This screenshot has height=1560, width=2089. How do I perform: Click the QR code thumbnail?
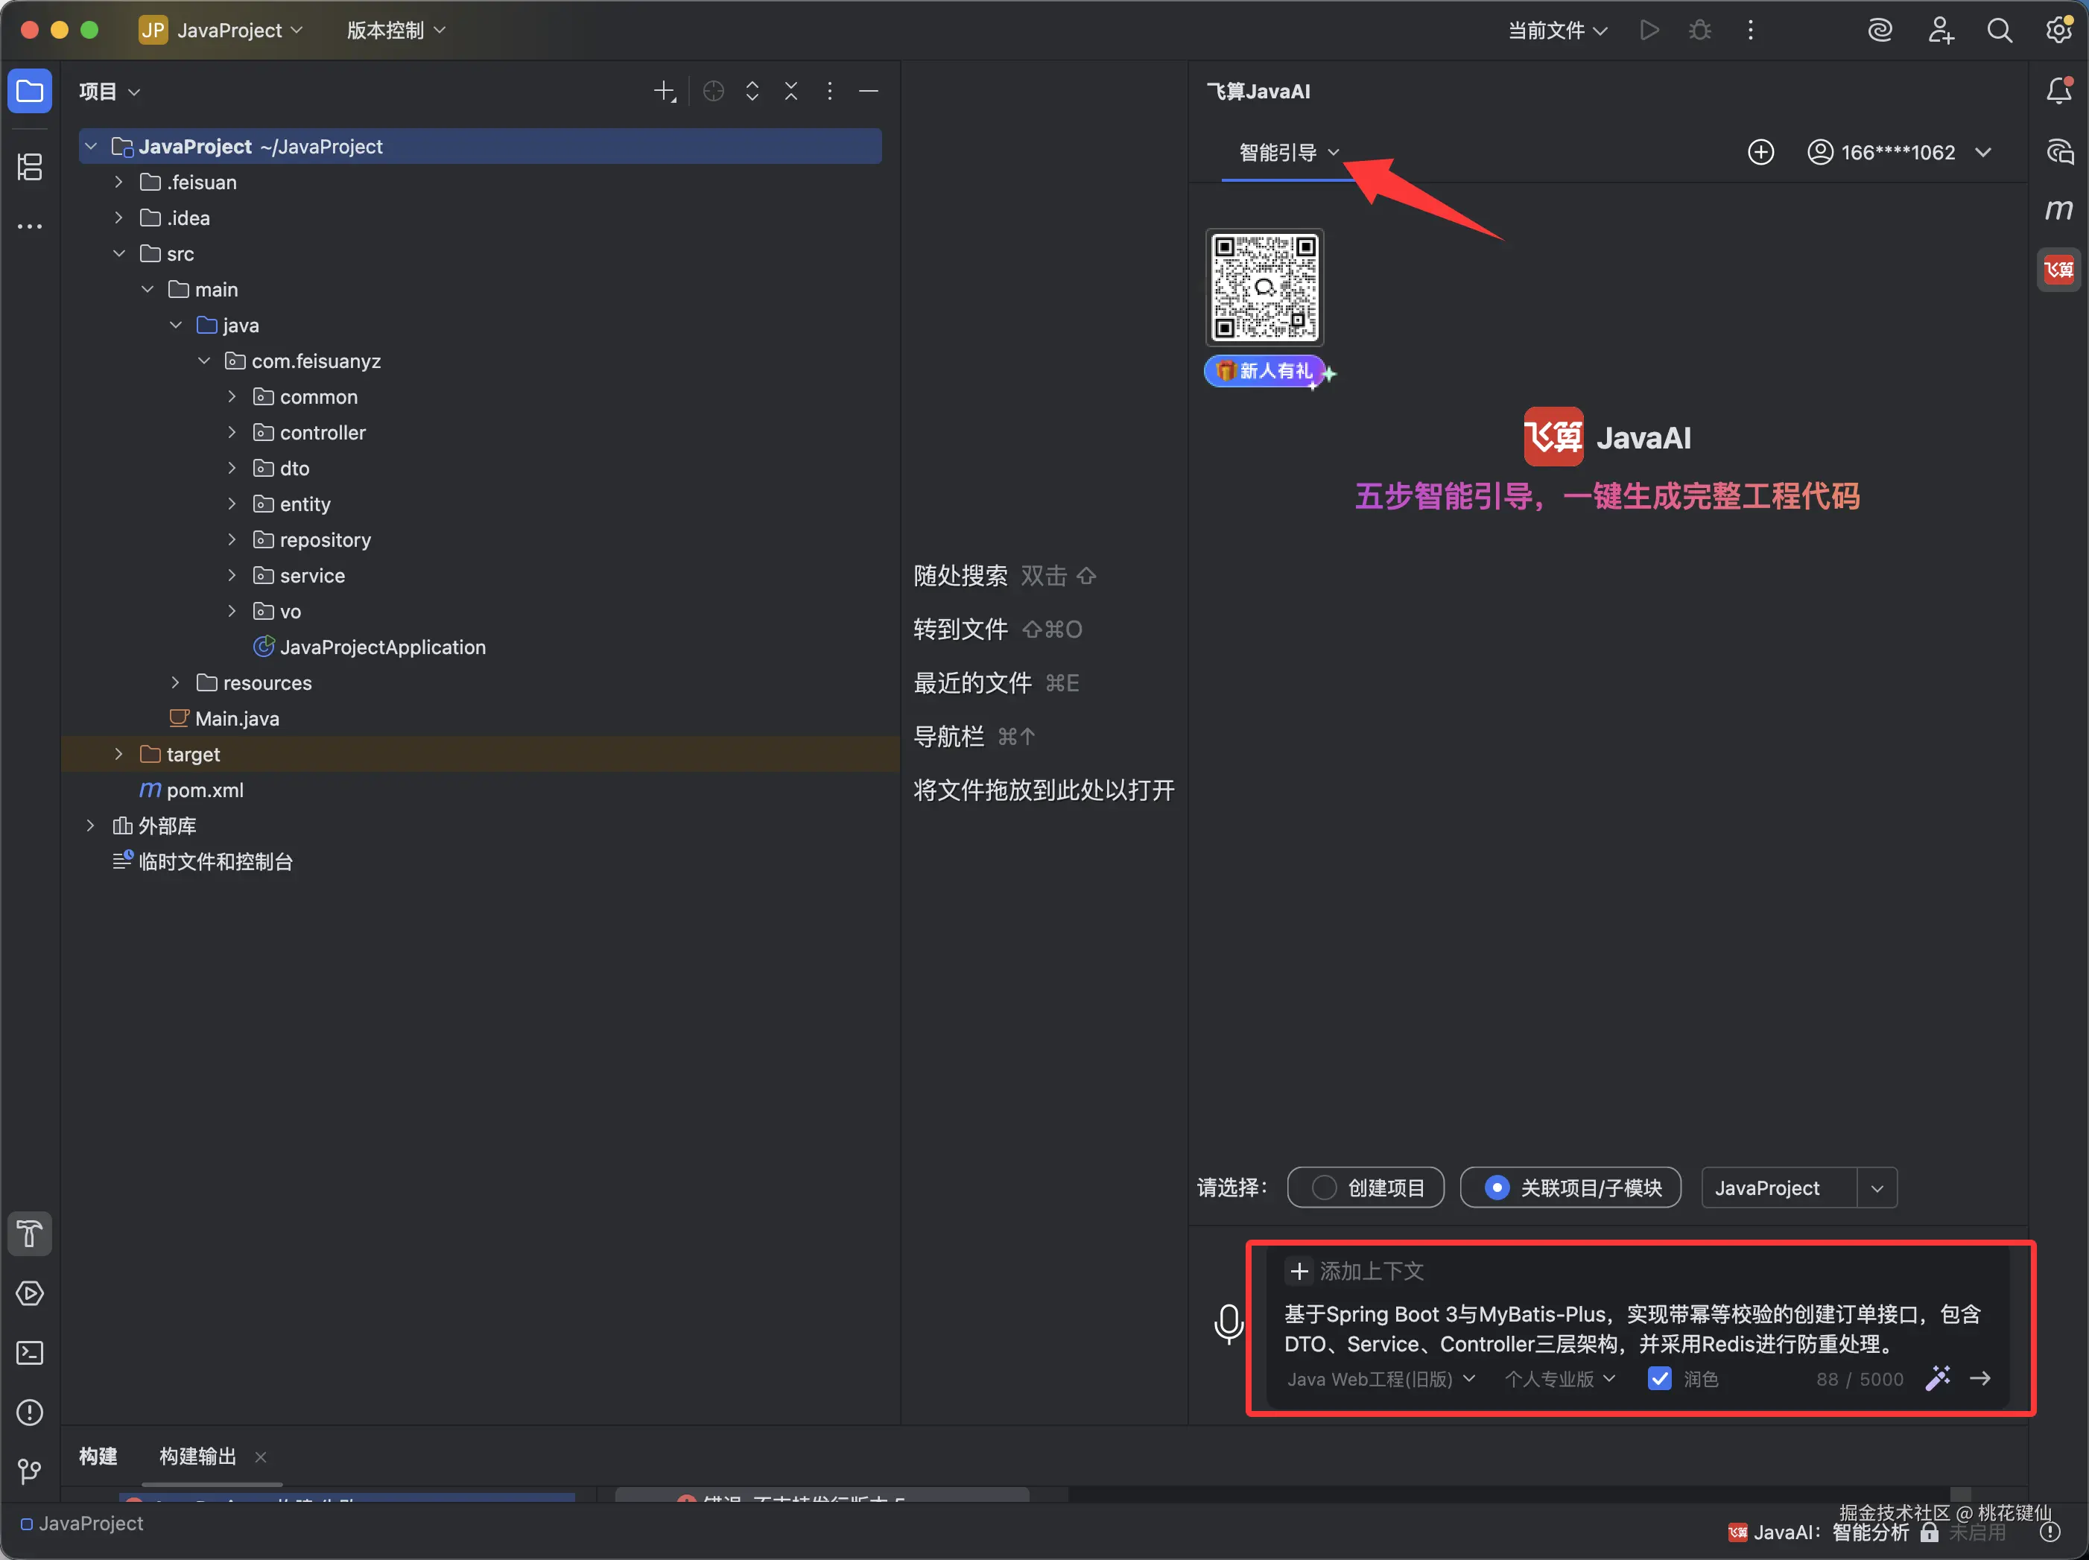click(1264, 287)
